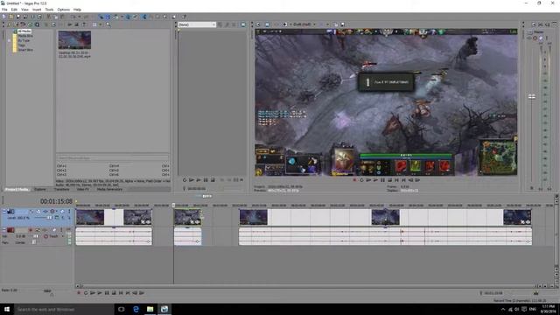The width and height of the screenshot is (560, 315).
Task: Stop the video preview playback
Action: [x=389, y=180]
